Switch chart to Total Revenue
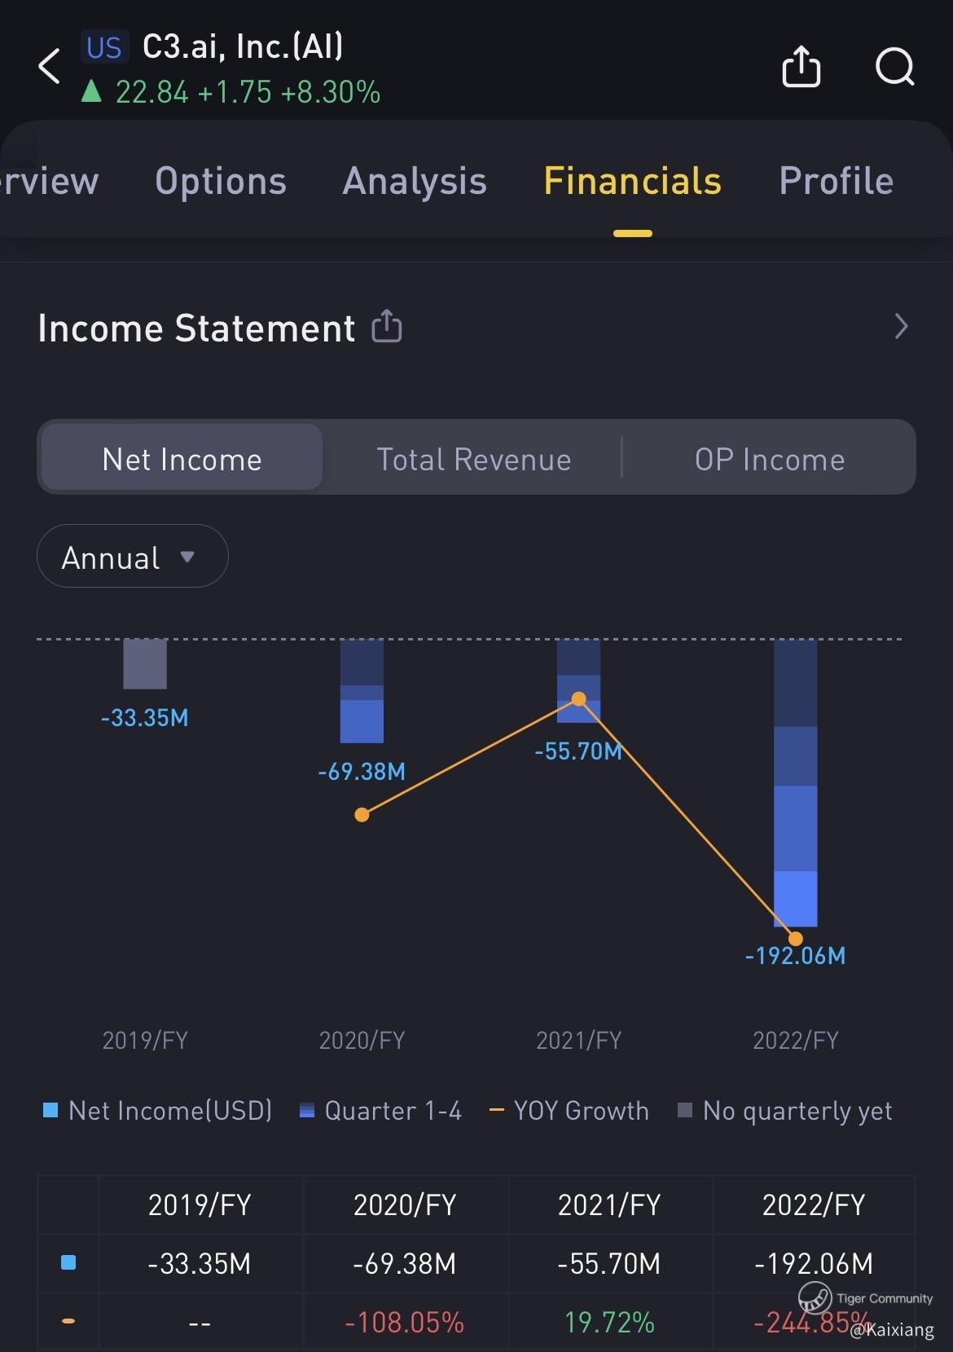Viewport: 953px width, 1352px height. pos(473,459)
